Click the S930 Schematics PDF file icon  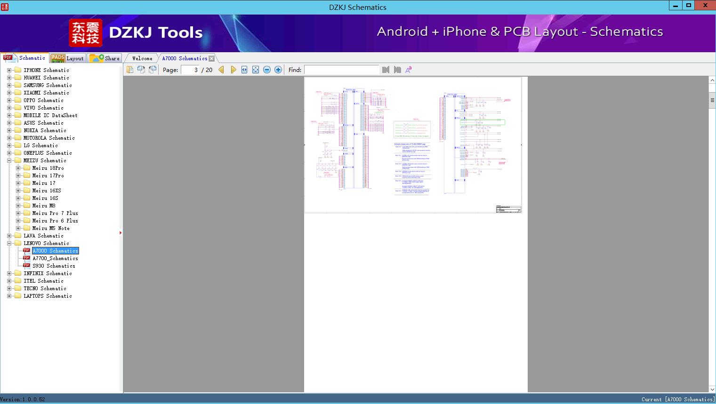[27, 266]
